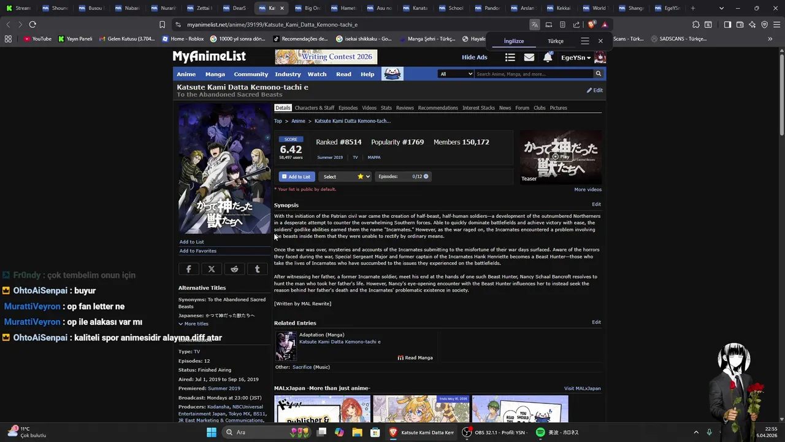
Task: Open the score star dropdown
Action: 364,176
